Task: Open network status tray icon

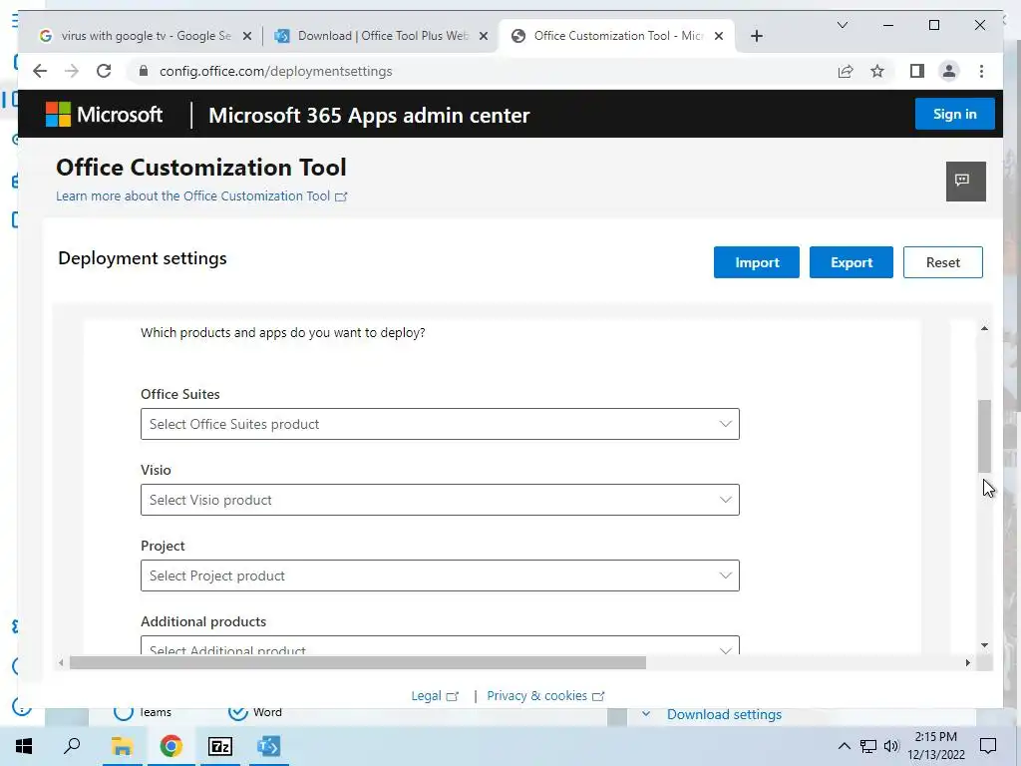Action: (x=868, y=746)
